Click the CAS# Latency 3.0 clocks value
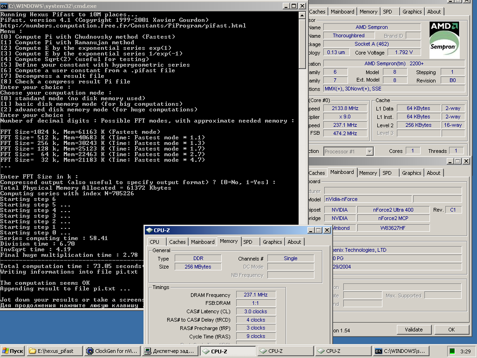The height and width of the screenshot is (358, 477). pos(256,311)
